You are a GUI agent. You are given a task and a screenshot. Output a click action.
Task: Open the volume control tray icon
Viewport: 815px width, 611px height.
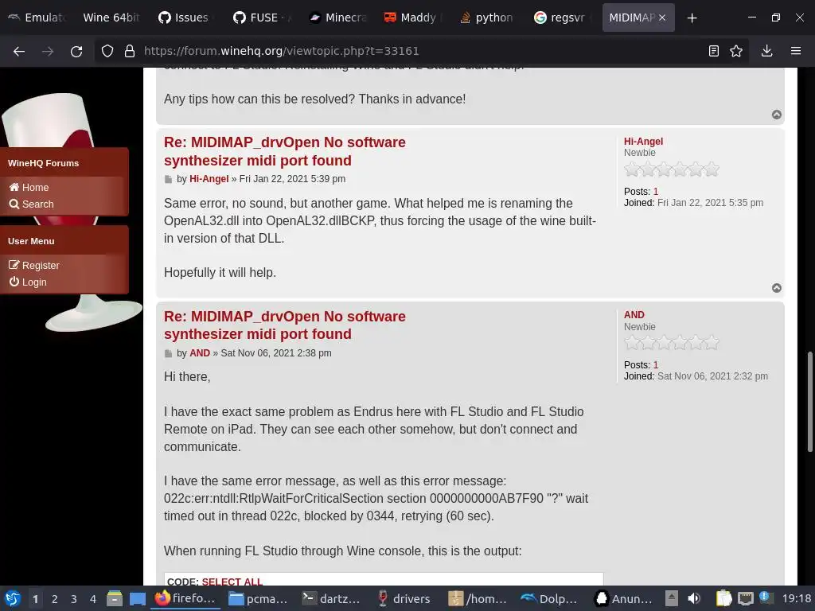tap(694, 598)
